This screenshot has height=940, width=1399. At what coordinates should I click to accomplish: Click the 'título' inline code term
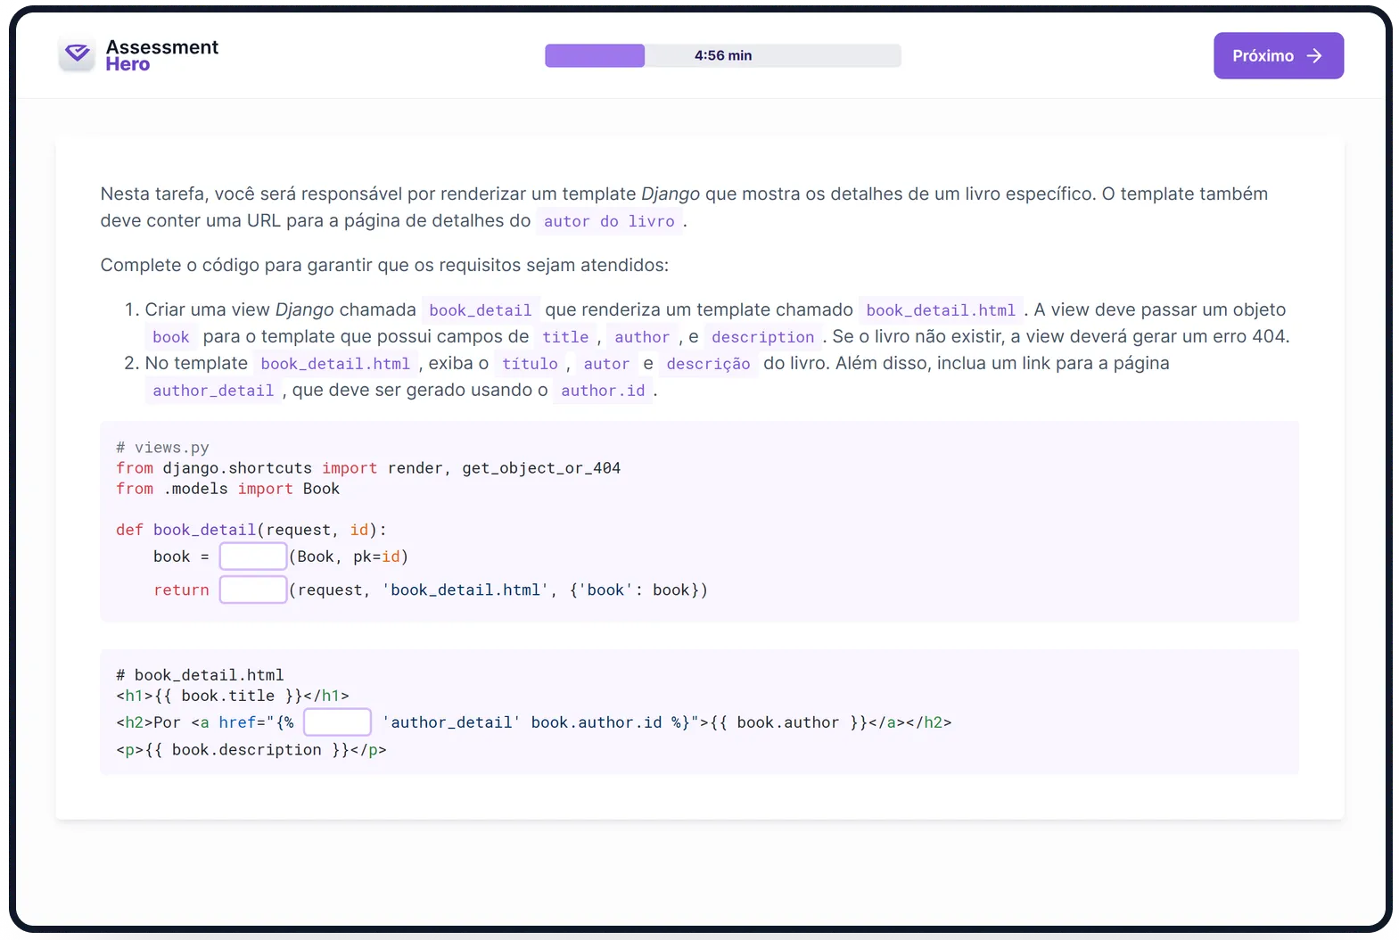coord(530,364)
